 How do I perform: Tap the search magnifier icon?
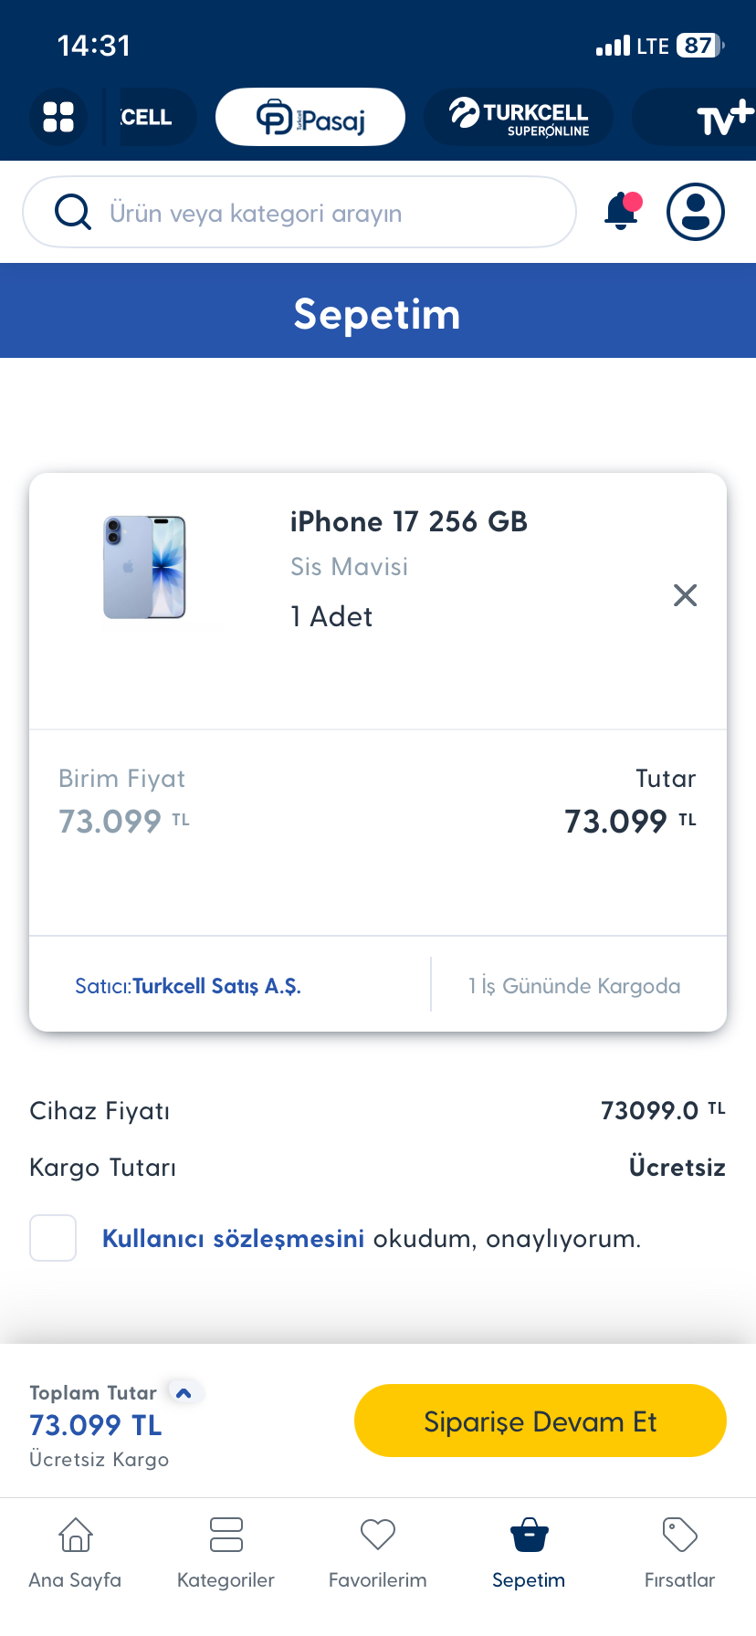(x=73, y=212)
